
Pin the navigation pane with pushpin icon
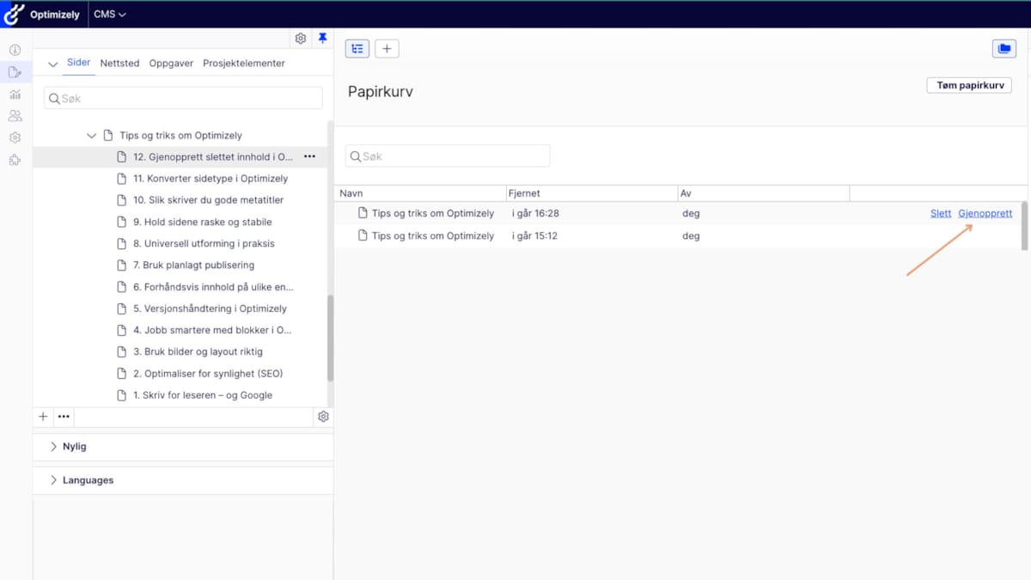click(323, 39)
